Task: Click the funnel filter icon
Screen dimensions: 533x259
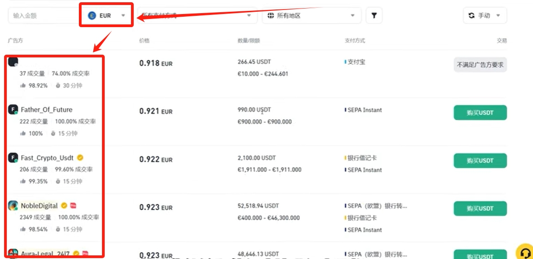Action: tap(374, 15)
